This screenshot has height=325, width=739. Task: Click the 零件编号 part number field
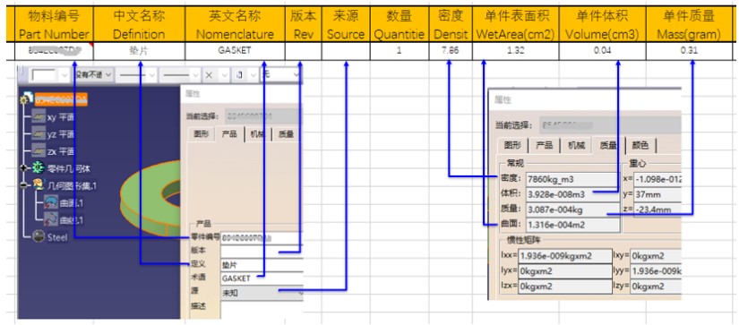[x=262, y=237]
